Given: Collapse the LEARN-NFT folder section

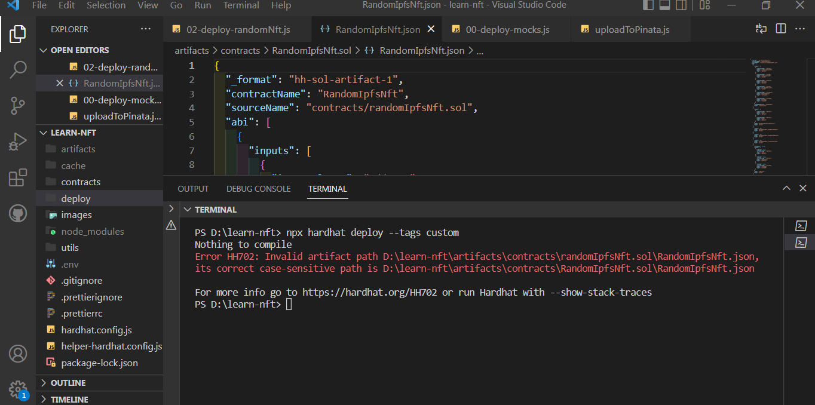Looking at the screenshot, I should pyautogui.click(x=99, y=133).
